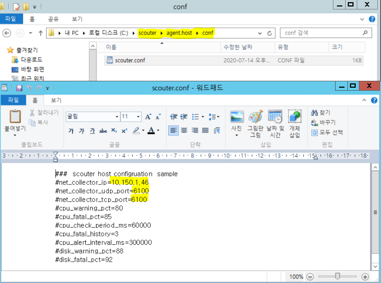Viewport: 381px width, 283px height.
Task: Insert a Paint drawing with 그림판 그림
Action: pos(255,123)
